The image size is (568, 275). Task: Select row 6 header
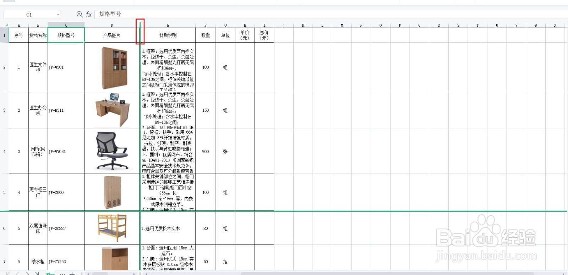pyautogui.click(x=4, y=229)
